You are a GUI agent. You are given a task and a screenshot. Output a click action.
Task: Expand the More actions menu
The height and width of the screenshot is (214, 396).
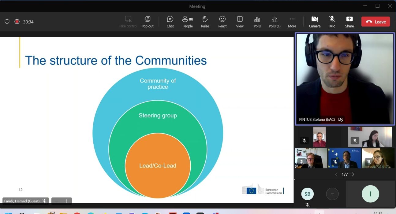[292, 22]
